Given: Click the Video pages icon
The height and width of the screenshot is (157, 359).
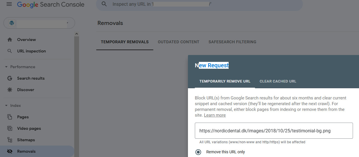Looking at the screenshot, I should pos(10,128).
